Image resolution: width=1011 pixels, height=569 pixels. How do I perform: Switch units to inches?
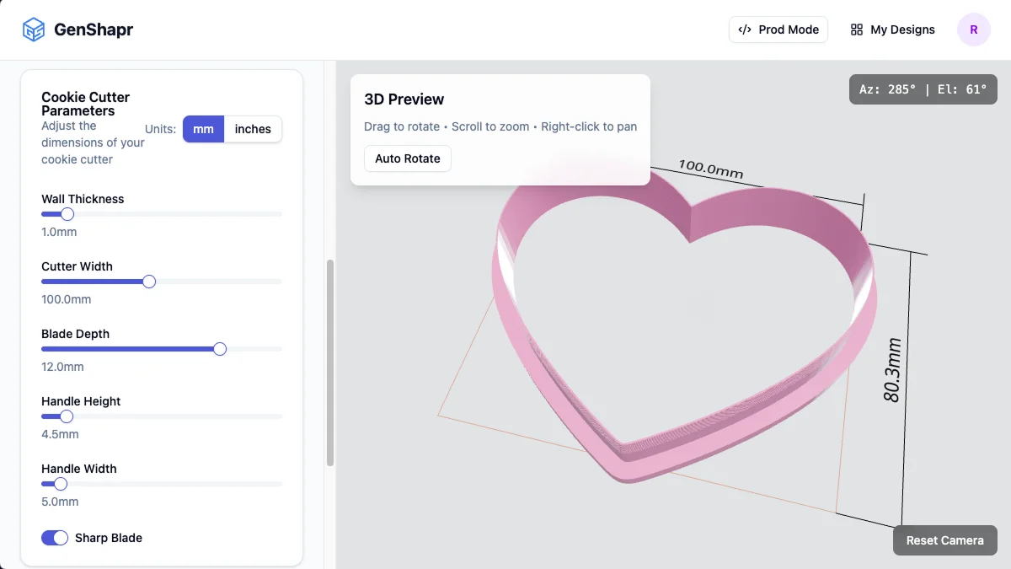tap(253, 129)
